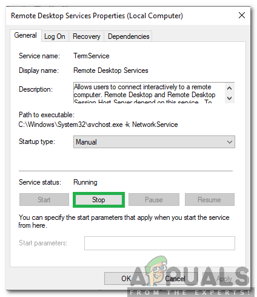
Task: Stop the running service
Action: point(99,200)
